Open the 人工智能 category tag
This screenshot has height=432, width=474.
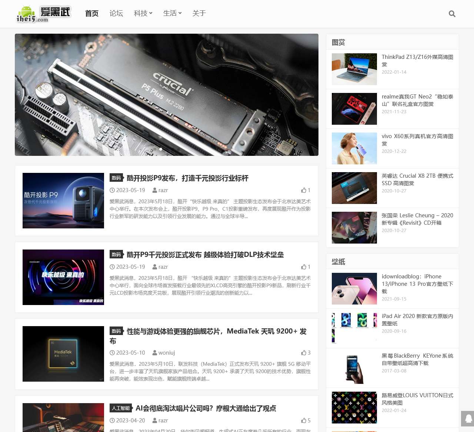(121, 408)
